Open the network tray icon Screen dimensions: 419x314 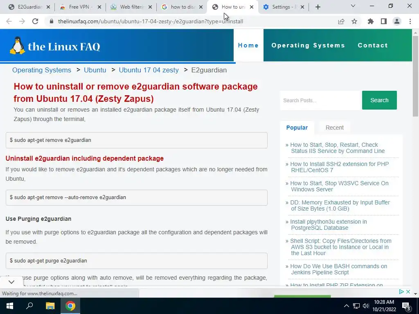[356, 306]
